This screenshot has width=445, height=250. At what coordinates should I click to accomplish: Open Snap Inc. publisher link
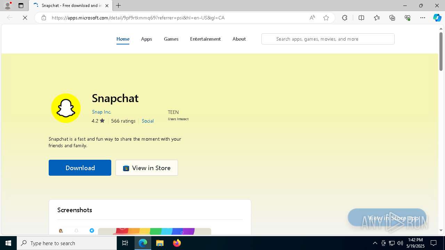coord(102,112)
